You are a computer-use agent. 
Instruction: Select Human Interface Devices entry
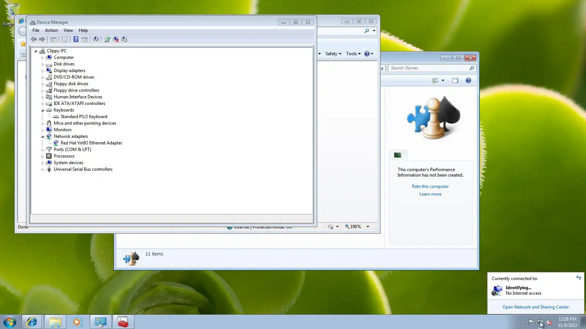[78, 97]
